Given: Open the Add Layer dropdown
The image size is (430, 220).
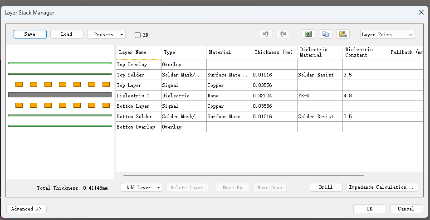Looking at the screenshot, I should 142,187.
